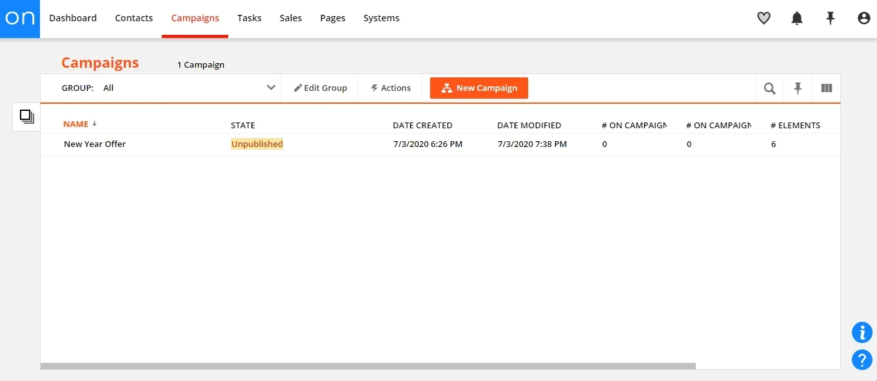Image resolution: width=877 pixels, height=381 pixels.
Task: Click the stacked squares icon on the left edge
Action: click(x=26, y=117)
